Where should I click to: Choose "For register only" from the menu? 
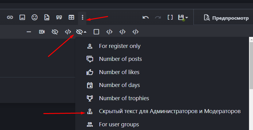click(x=119, y=46)
